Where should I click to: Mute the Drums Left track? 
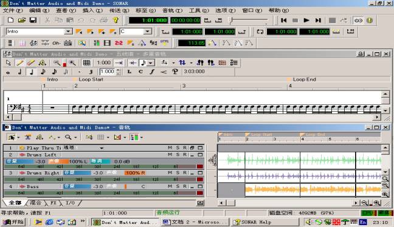pyautogui.click(x=170, y=155)
